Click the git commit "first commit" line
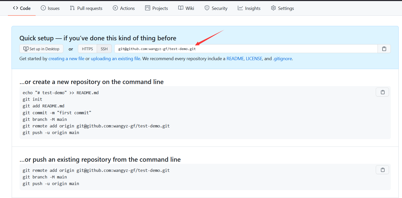Screen dimensions: 402x198 pos(57,113)
